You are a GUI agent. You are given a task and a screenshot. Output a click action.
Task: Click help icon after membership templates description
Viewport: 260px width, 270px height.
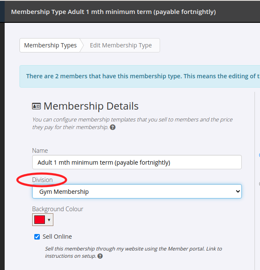[113, 127]
